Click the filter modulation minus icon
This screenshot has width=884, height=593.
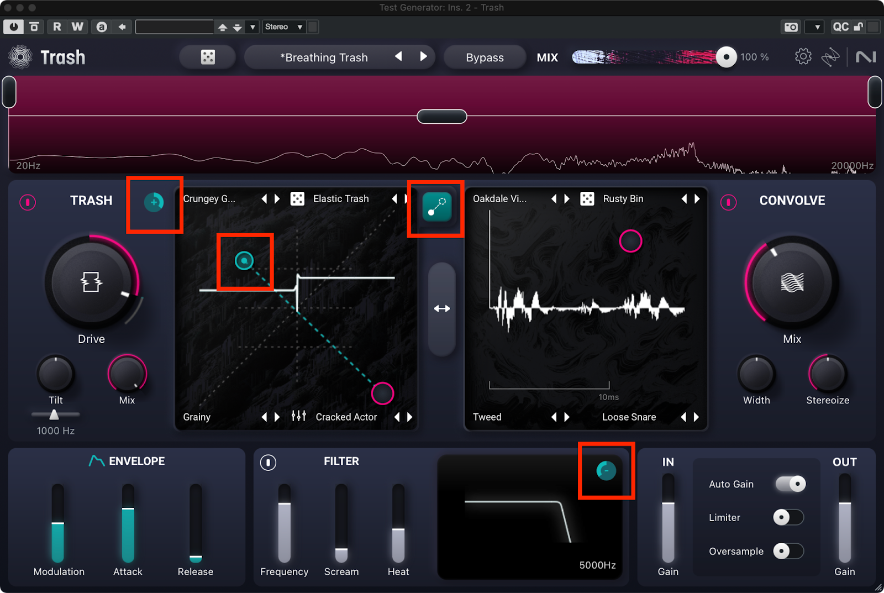click(x=606, y=471)
